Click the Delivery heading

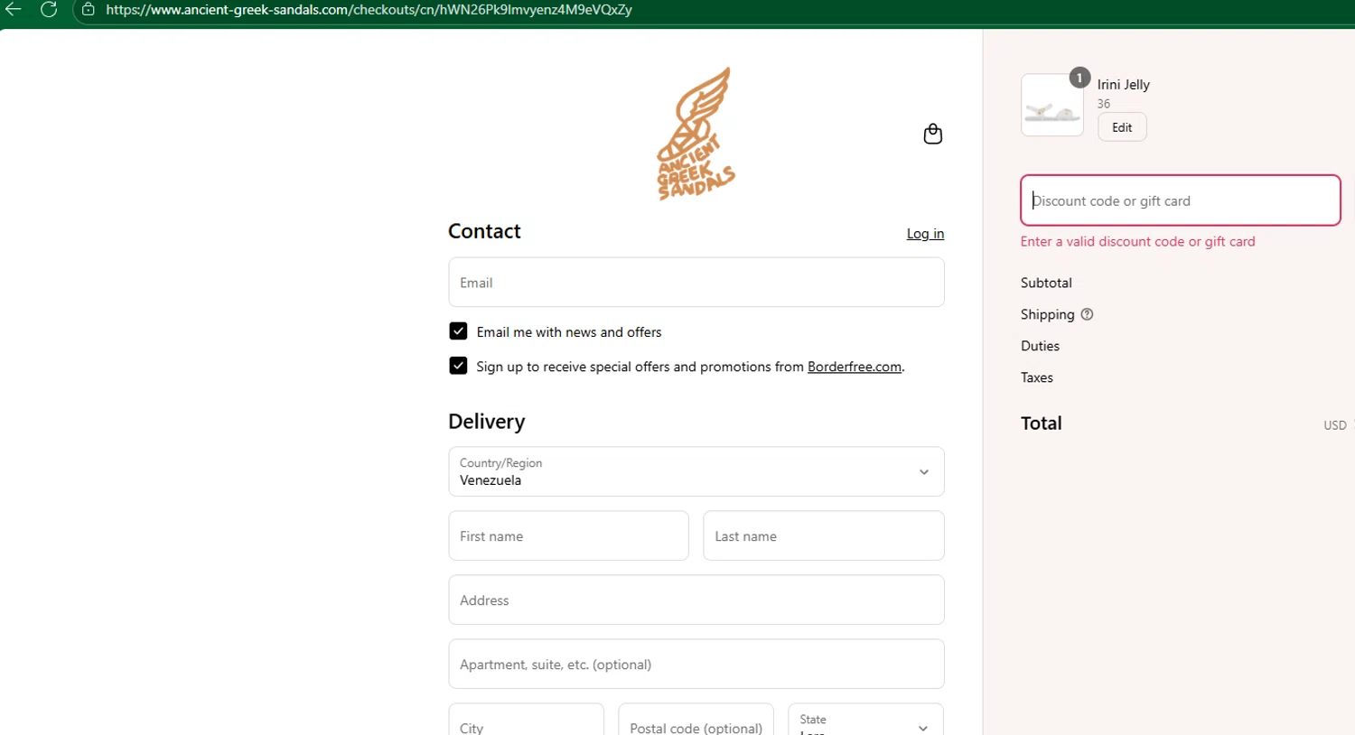487,422
